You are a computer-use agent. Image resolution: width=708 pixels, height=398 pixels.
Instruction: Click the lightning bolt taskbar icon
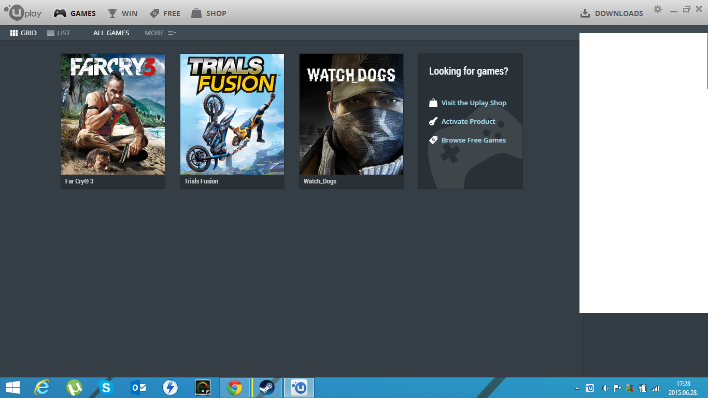coord(170,388)
